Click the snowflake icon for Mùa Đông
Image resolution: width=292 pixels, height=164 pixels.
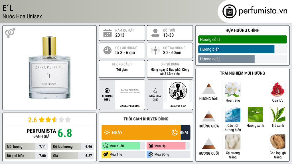tap(151, 154)
